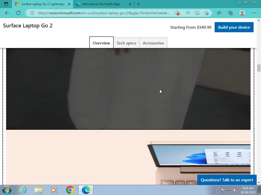Switch to Welcome to Microsoft Edge tab
The height and width of the screenshot is (195, 261).
click(x=101, y=4)
